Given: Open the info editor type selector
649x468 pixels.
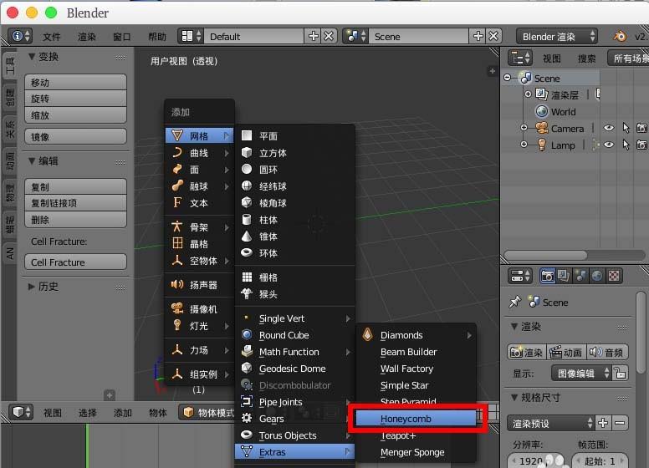Looking at the screenshot, I should click(x=19, y=37).
